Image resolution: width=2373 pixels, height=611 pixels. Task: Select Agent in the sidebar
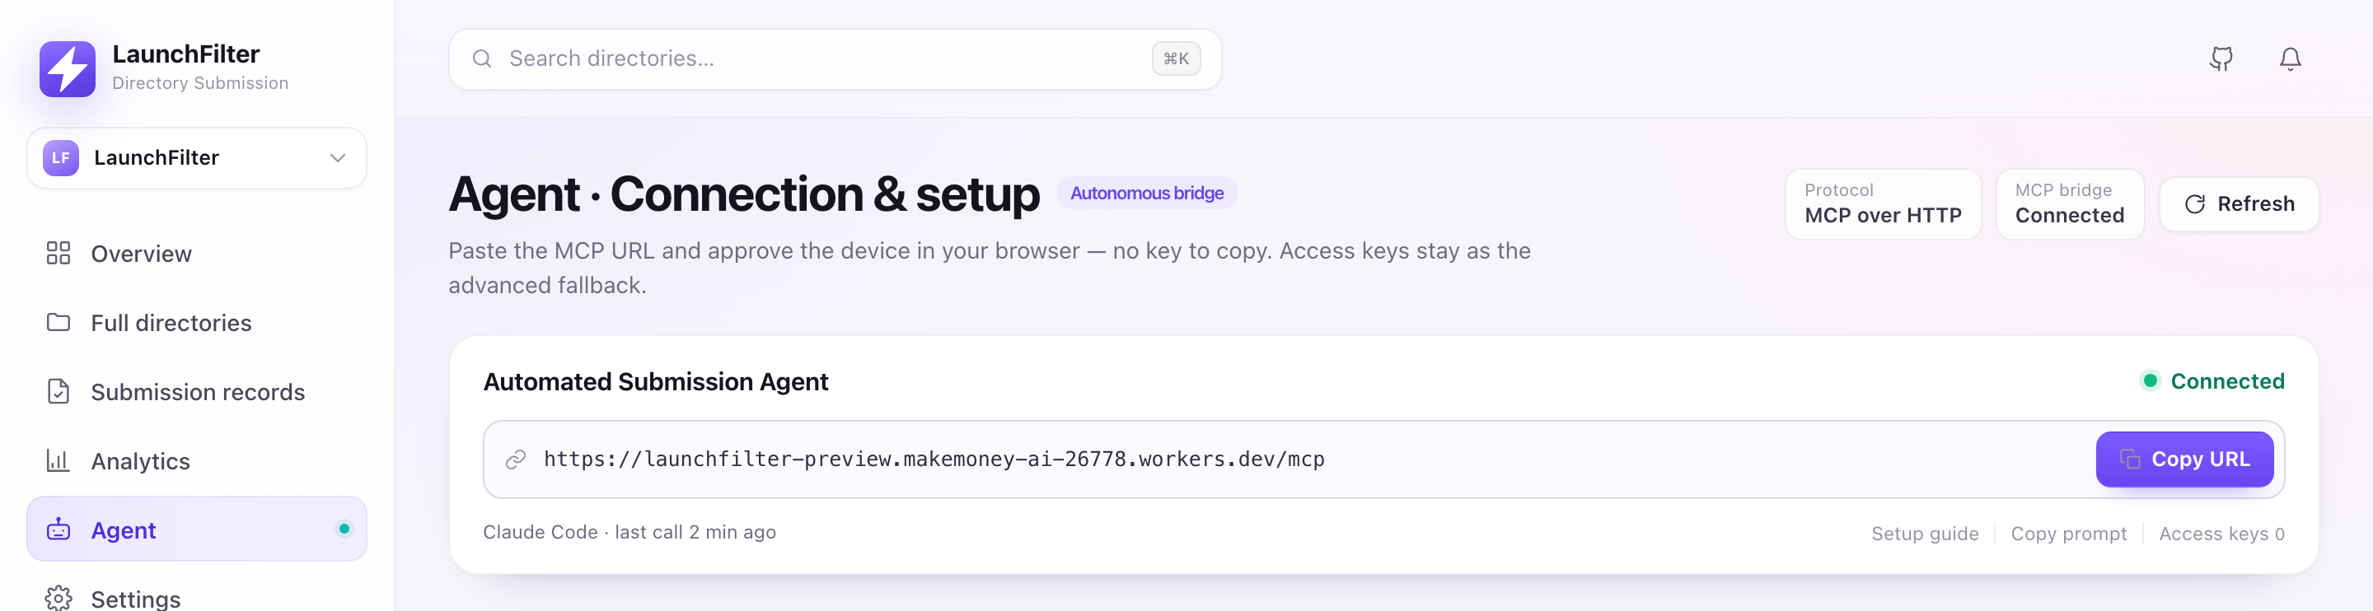coord(196,529)
